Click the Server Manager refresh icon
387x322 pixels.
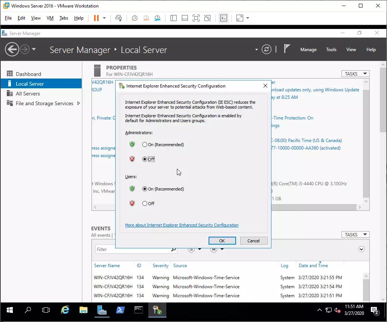[x=267, y=50]
